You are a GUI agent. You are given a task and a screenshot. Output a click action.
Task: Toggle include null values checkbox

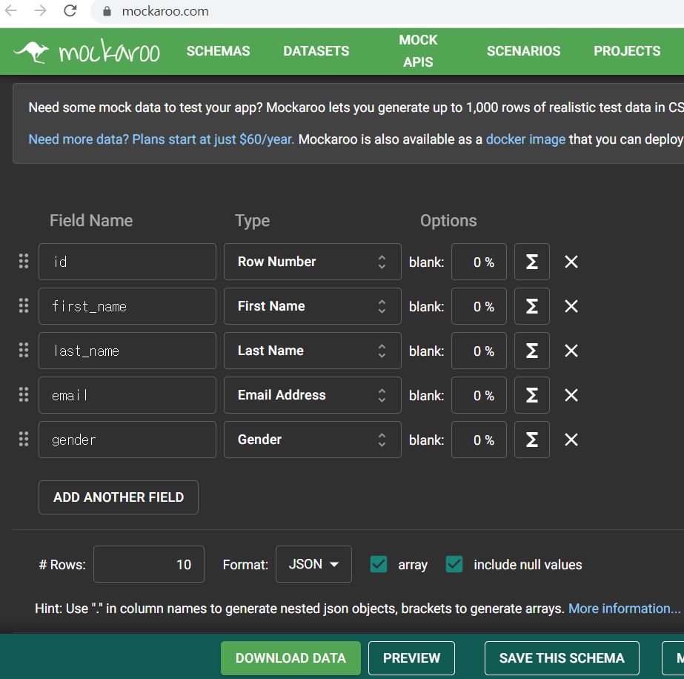454,564
